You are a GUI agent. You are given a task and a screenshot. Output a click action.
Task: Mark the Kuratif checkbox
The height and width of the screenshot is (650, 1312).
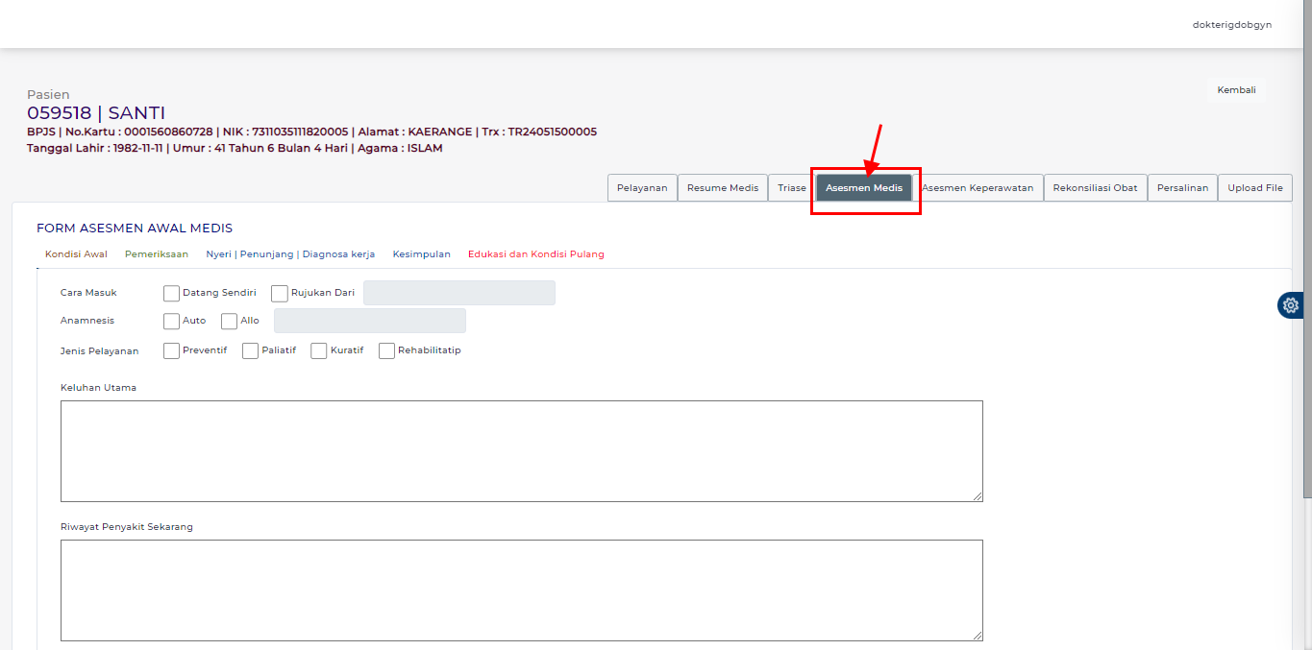pos(318,350)
